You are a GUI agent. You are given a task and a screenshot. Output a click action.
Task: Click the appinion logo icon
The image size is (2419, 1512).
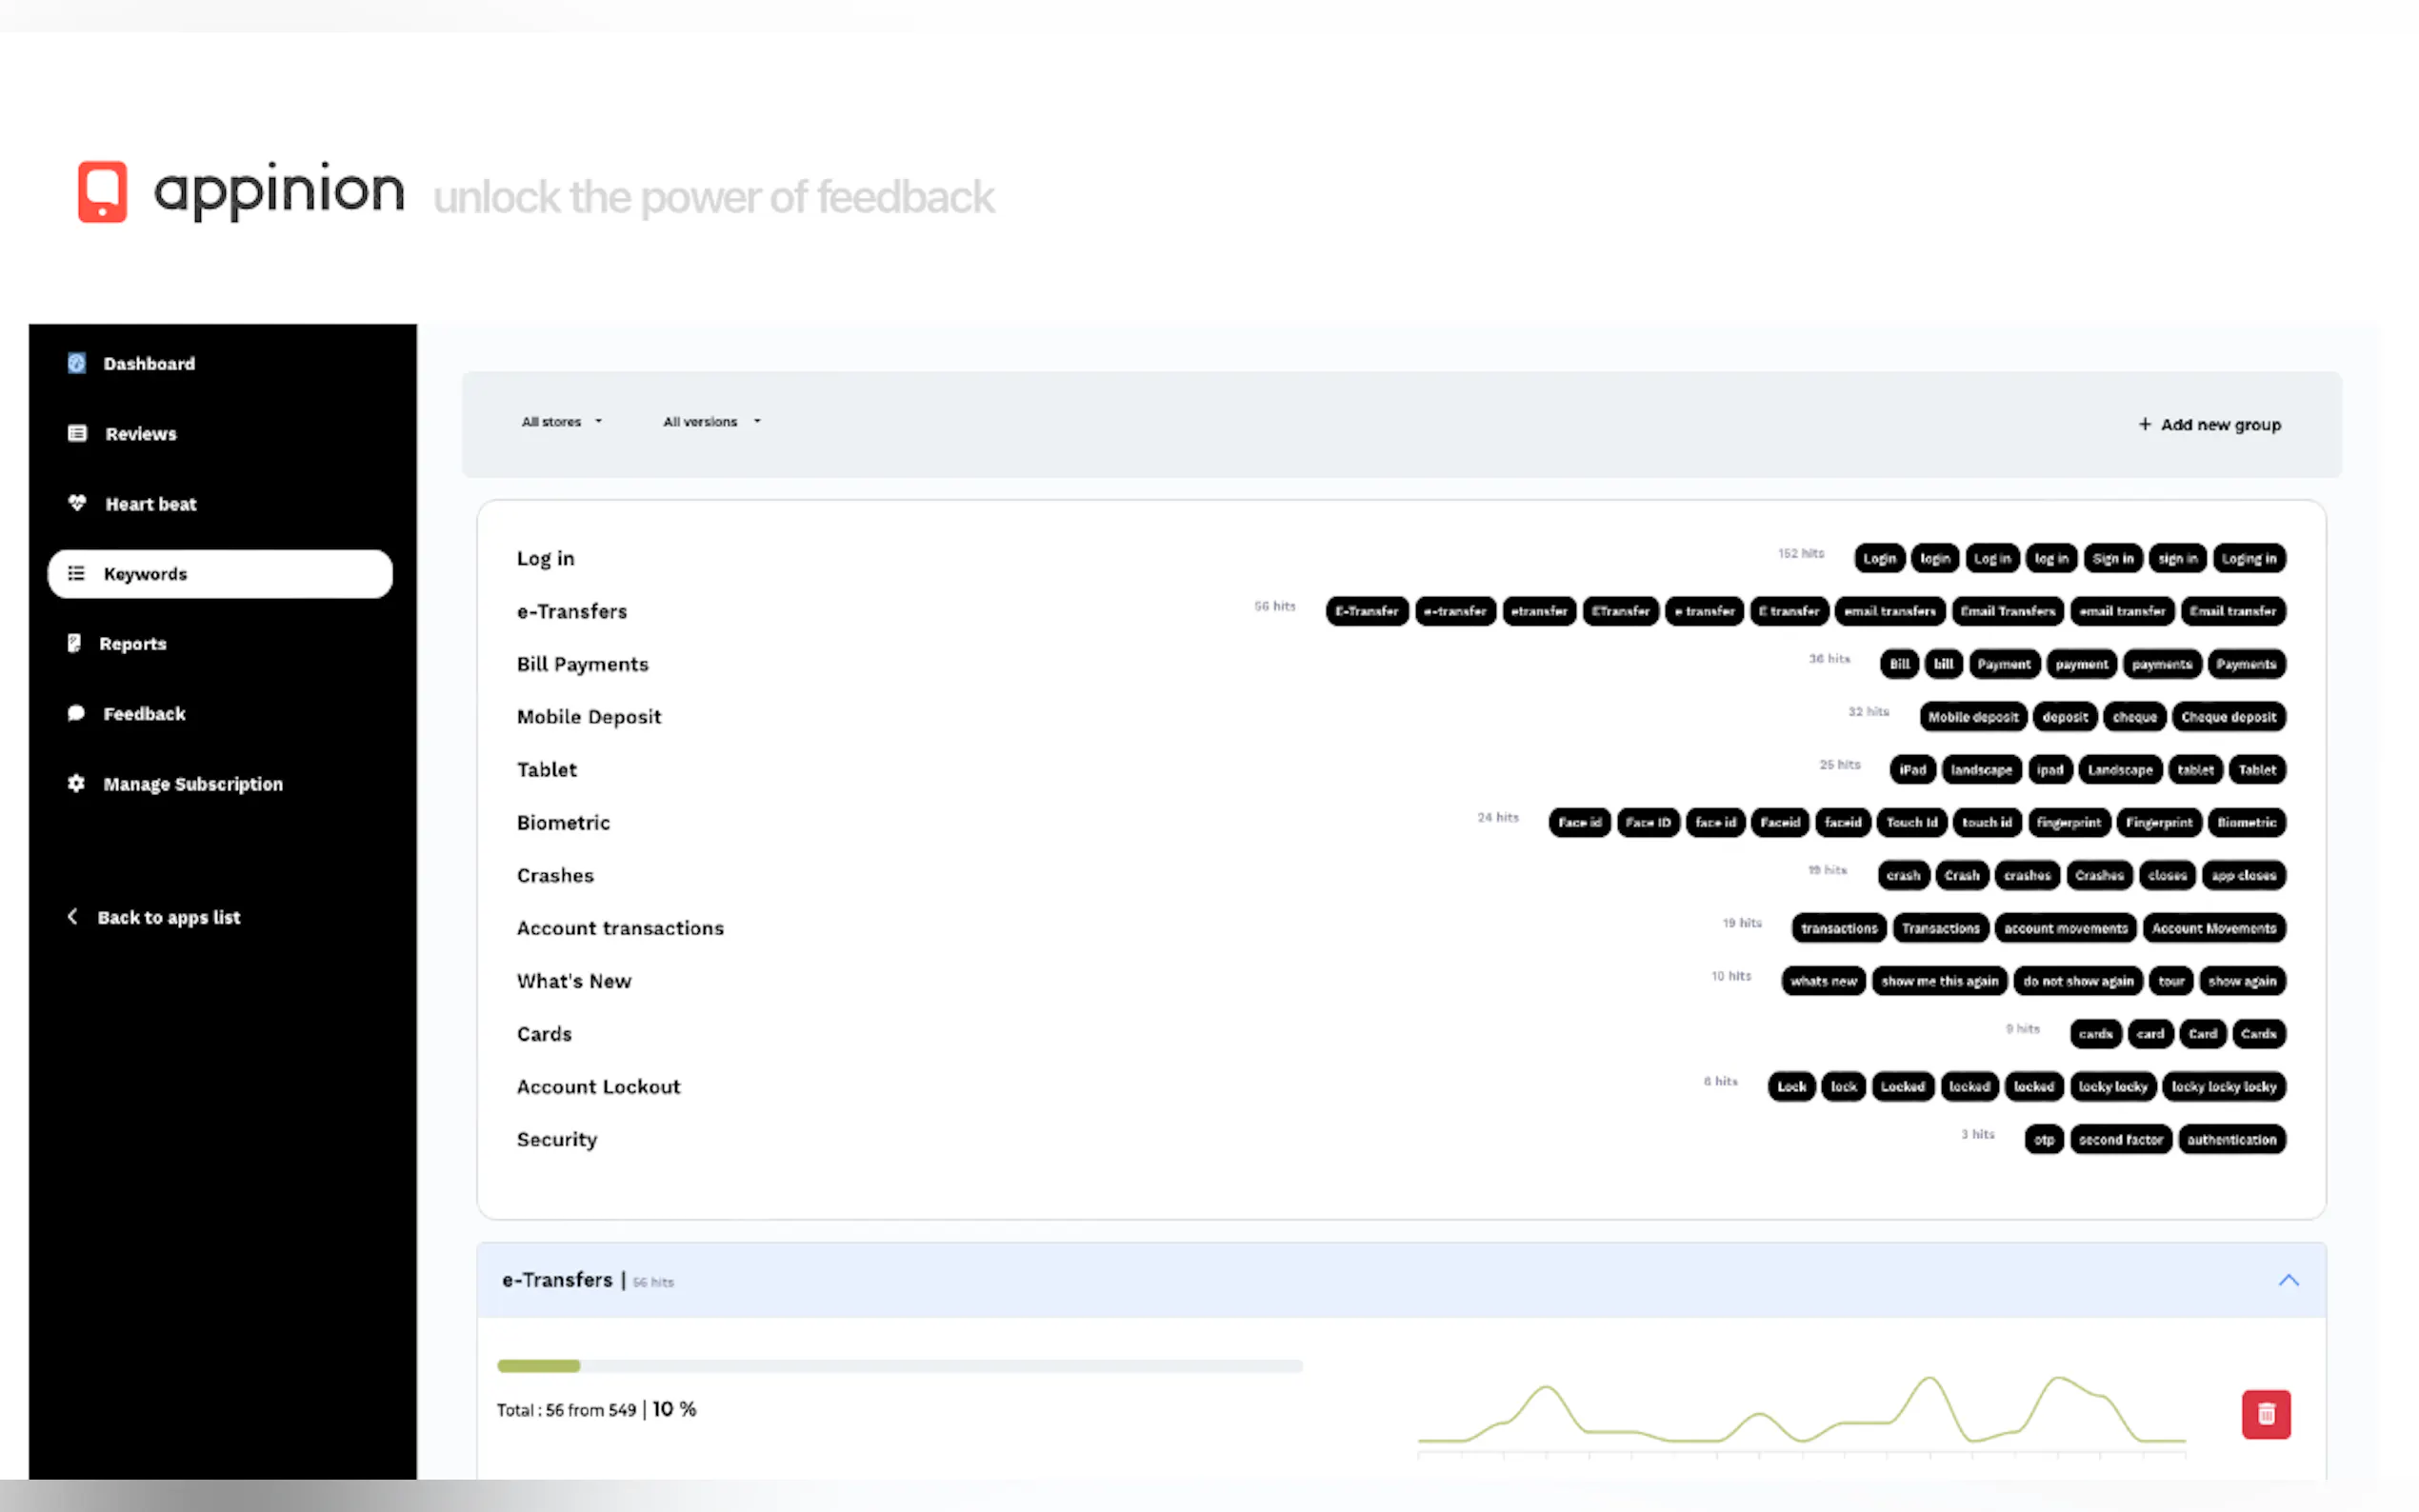pyautogui.click(x=102, y=191)
